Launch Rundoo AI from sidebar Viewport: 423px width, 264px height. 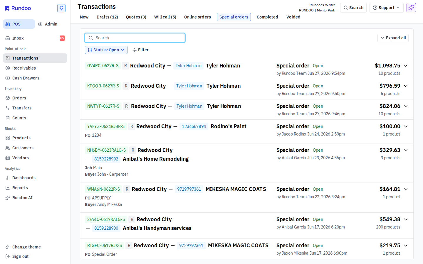[35, 198]
